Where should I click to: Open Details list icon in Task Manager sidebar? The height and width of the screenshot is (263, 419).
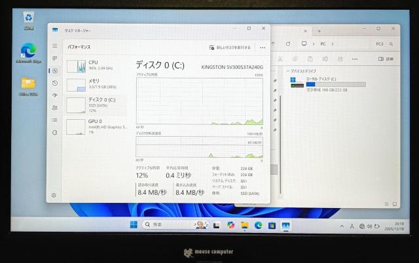[55, 120]
